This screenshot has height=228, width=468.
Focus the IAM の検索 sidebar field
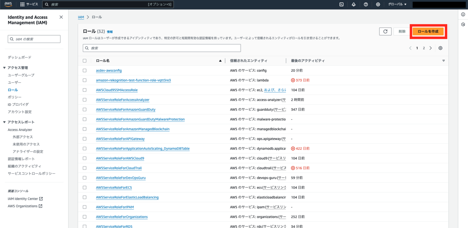point(34,39)
